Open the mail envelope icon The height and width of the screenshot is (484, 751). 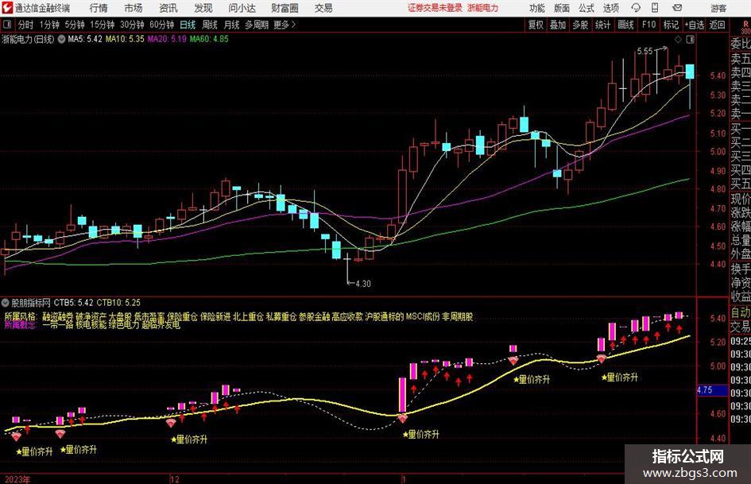point(677,8)
